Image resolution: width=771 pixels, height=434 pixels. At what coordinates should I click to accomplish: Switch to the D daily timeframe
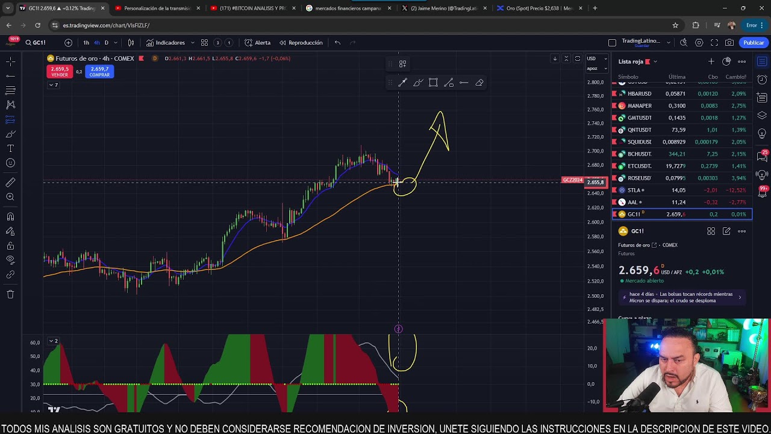point(107,43)
